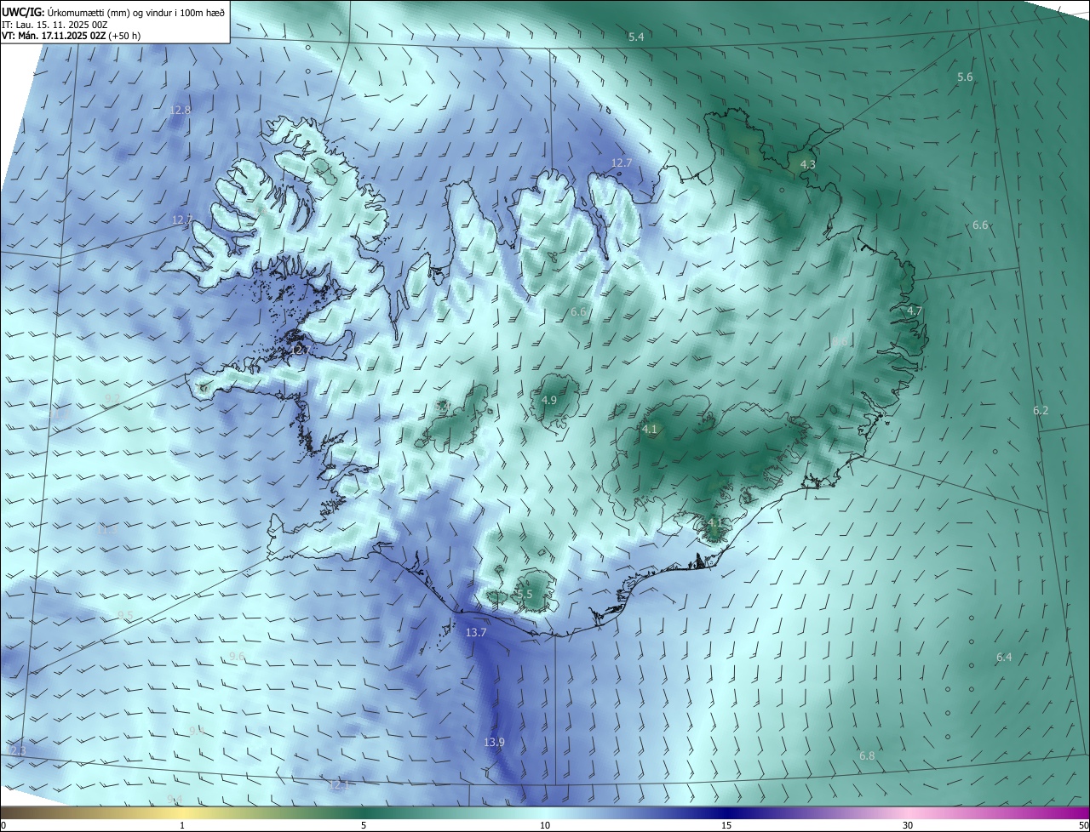Viewport: 1090px width, 832px height.
Task: Click the color scale tick labeled 10
Action: [x=545, y=825]
